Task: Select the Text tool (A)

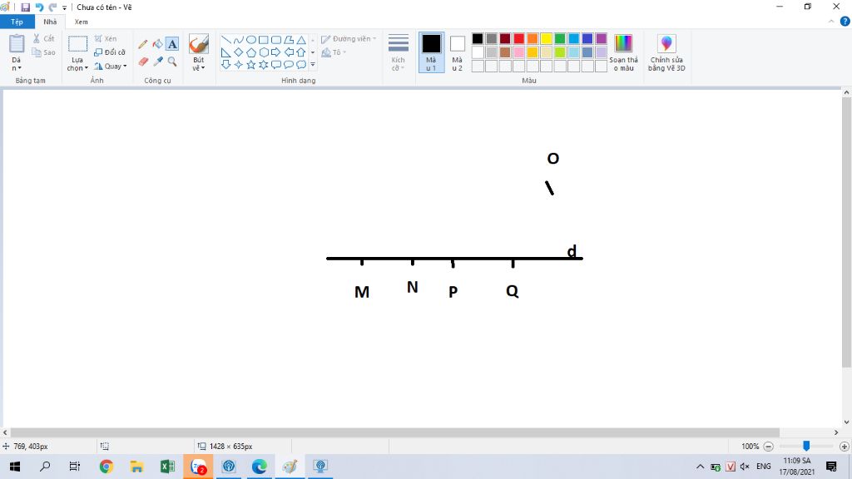Action: point(172,44)
